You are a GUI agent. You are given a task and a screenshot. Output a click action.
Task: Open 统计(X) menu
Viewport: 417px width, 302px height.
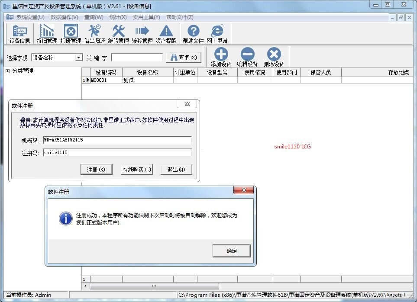click(x=118, y=17)
